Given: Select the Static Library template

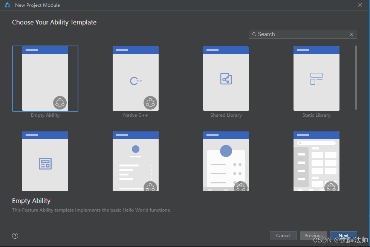Looking at the screenshot, I should (316, 79).
